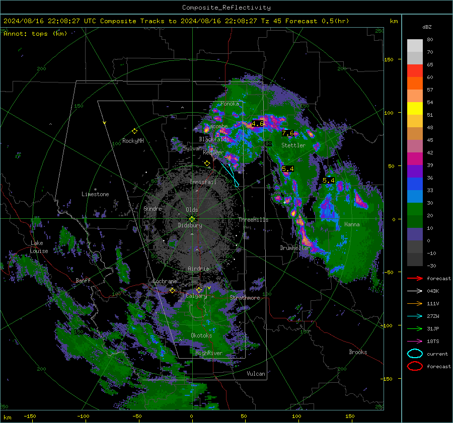Click the UTC Composite Tracks timestamp header

coord(176,21)
